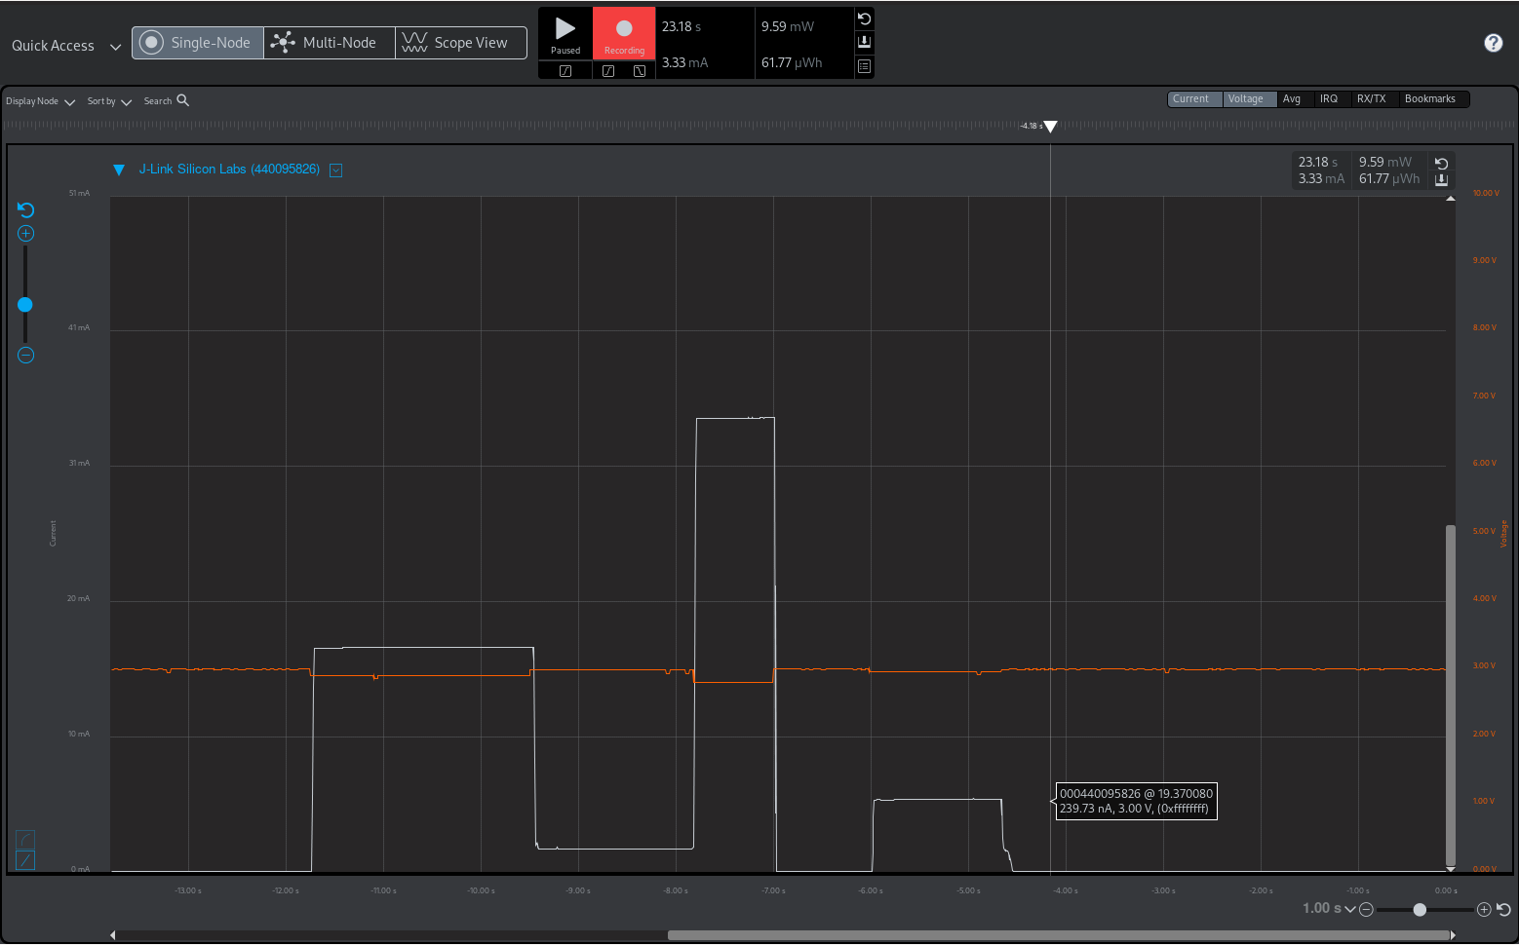
Task: Toggle the IRQ display button
Action: [1328, 99]
